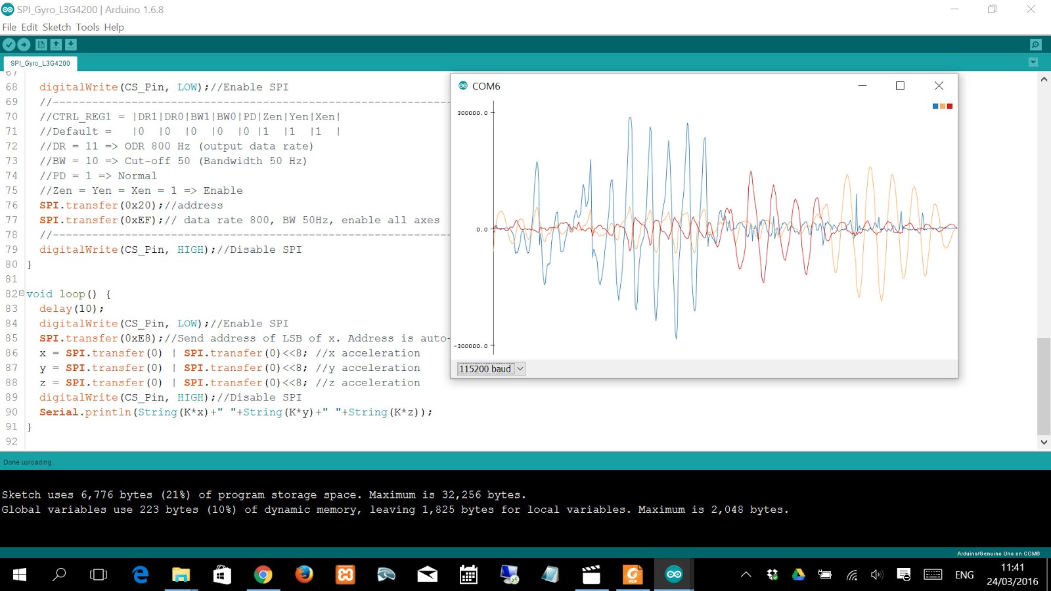The height and width of the screenshot is (591, 1051).
Task: Click the Upload arrow button
Action: point(24,45)
